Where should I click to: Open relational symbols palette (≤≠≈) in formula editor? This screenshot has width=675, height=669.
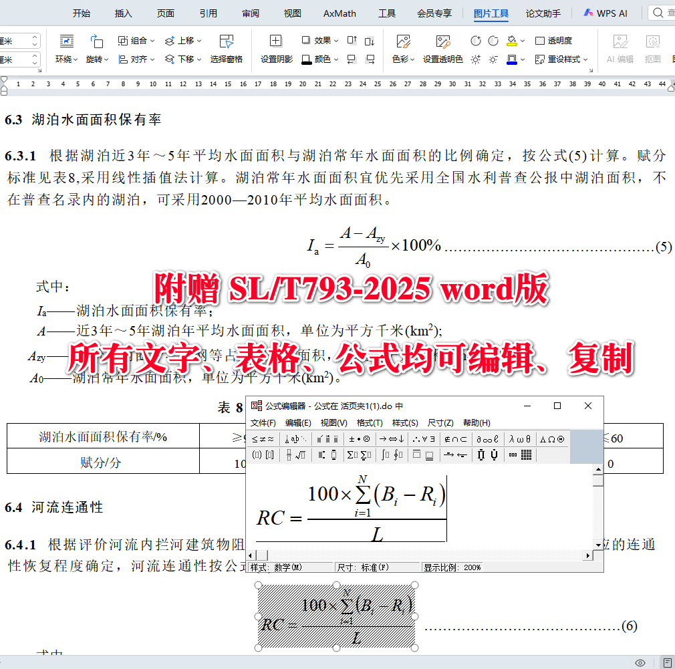[263, 439]
